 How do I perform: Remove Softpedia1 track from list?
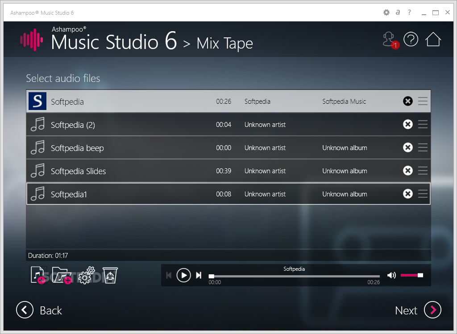[x=408, y=194]
